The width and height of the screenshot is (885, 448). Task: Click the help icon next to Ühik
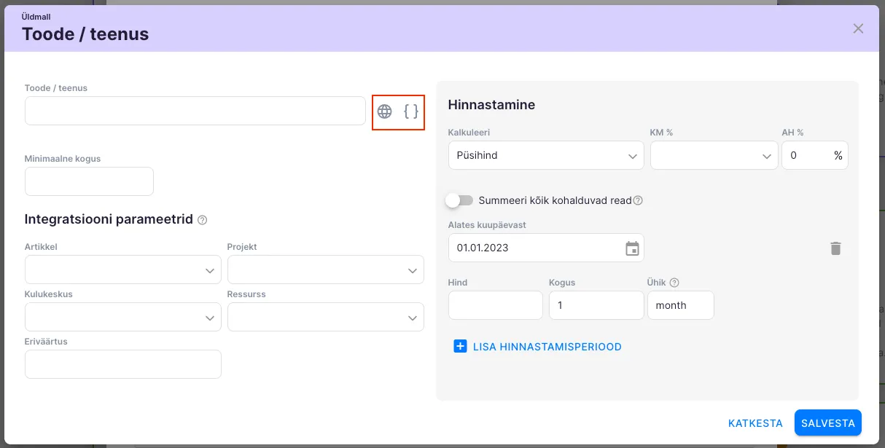674,283
